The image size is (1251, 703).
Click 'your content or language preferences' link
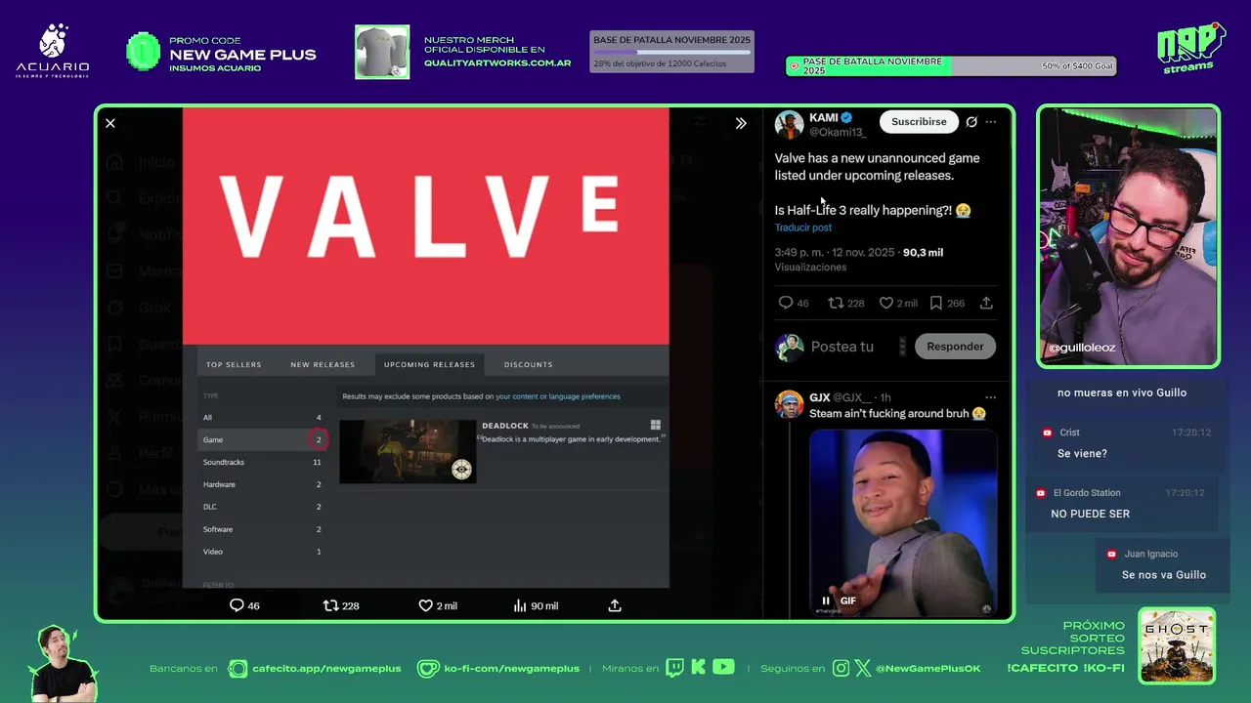coord(557,396)
